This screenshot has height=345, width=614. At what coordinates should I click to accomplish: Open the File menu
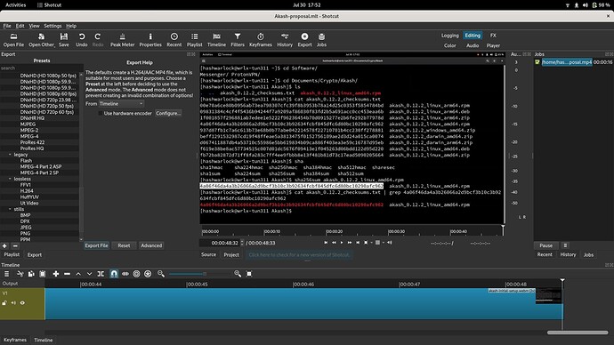[x=7, y=26]
